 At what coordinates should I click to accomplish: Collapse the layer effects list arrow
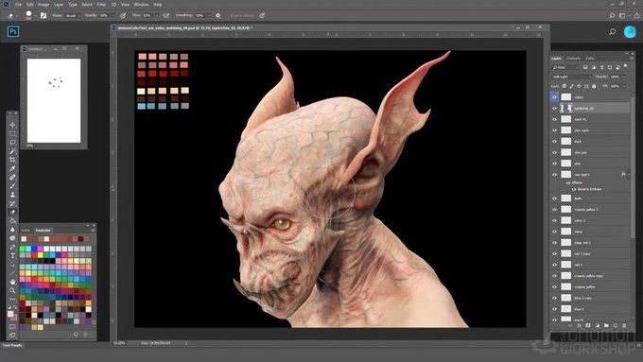(628, 175)
